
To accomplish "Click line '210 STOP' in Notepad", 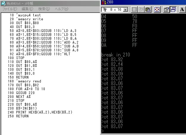I will pos(16,101).
